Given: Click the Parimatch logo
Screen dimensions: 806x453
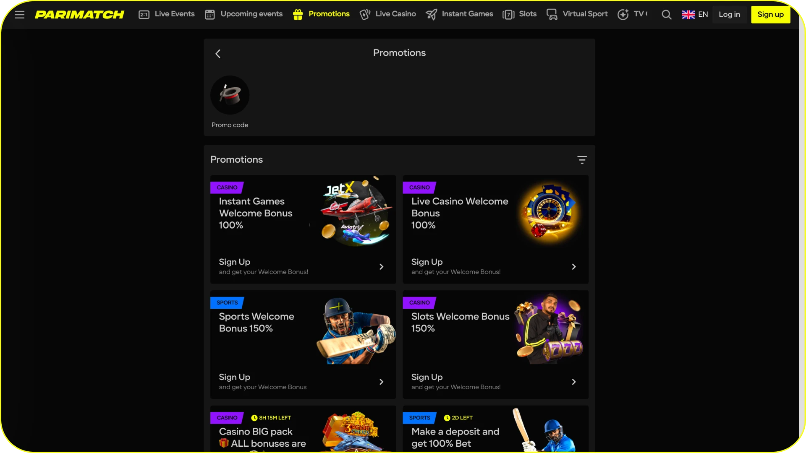Looking at the screenshot, I should 79,14.
